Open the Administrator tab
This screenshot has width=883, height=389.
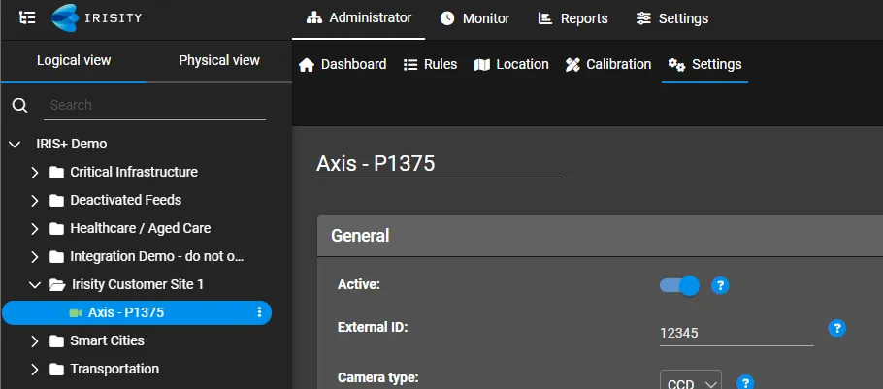[359, 18]
